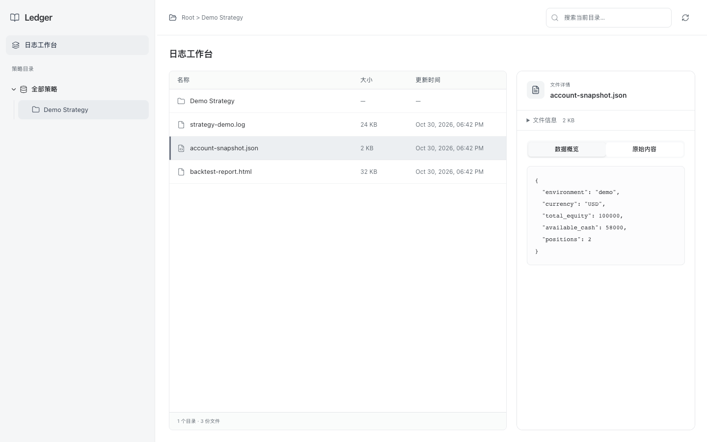
Task: Click update time of backtest-report.html row
Action: coord(449,172)
